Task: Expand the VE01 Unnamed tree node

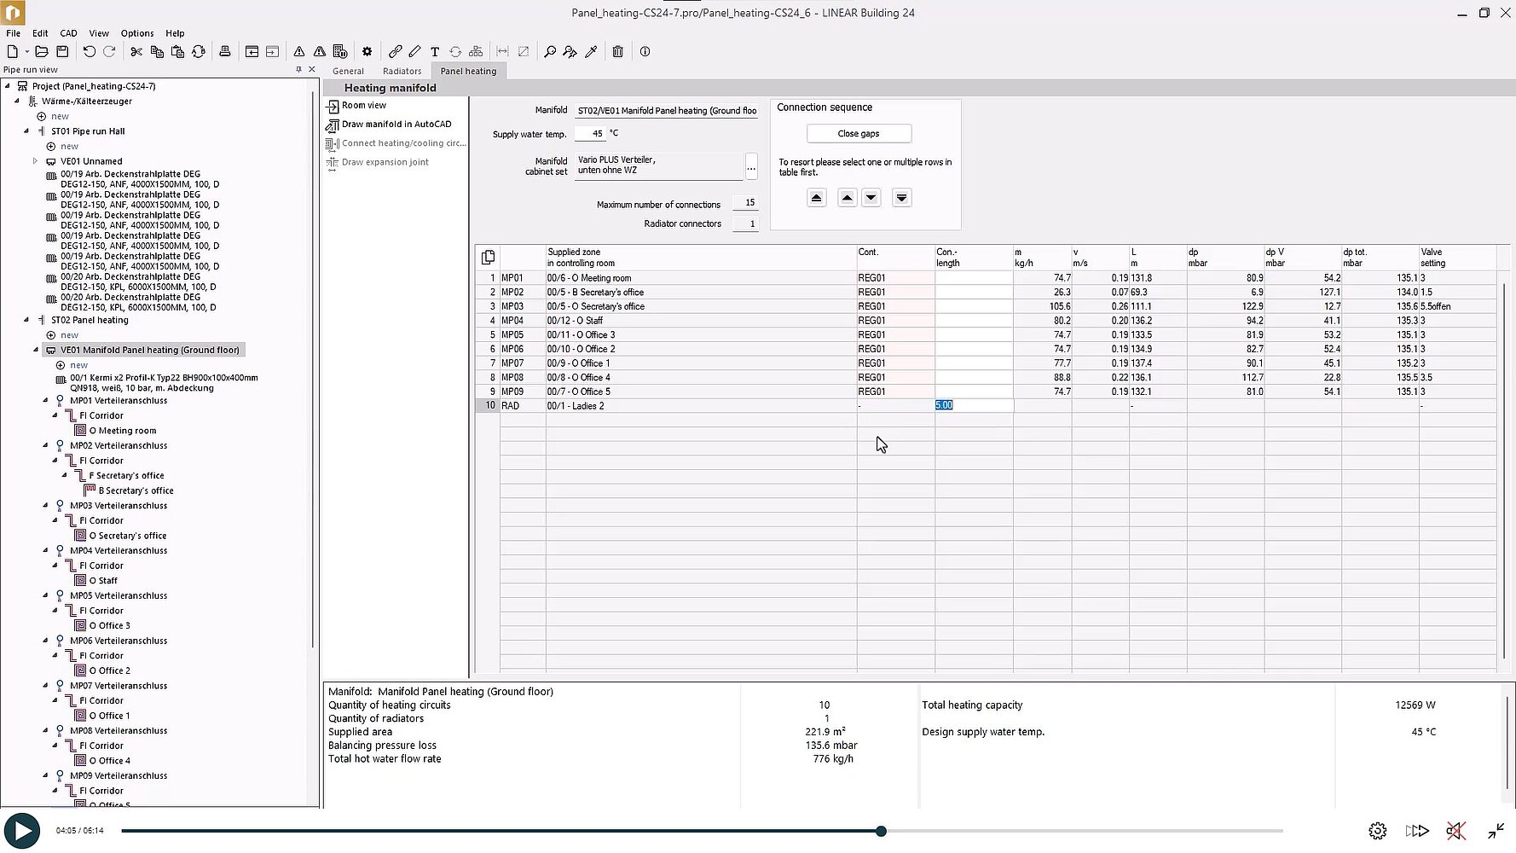Action: [x=36, y=161]
